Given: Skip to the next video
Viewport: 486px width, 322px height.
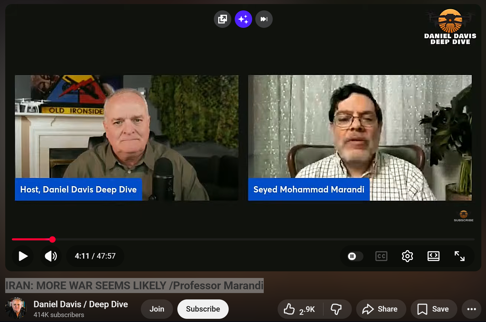Looking at the screenshot, I should [x=264, y=19].
